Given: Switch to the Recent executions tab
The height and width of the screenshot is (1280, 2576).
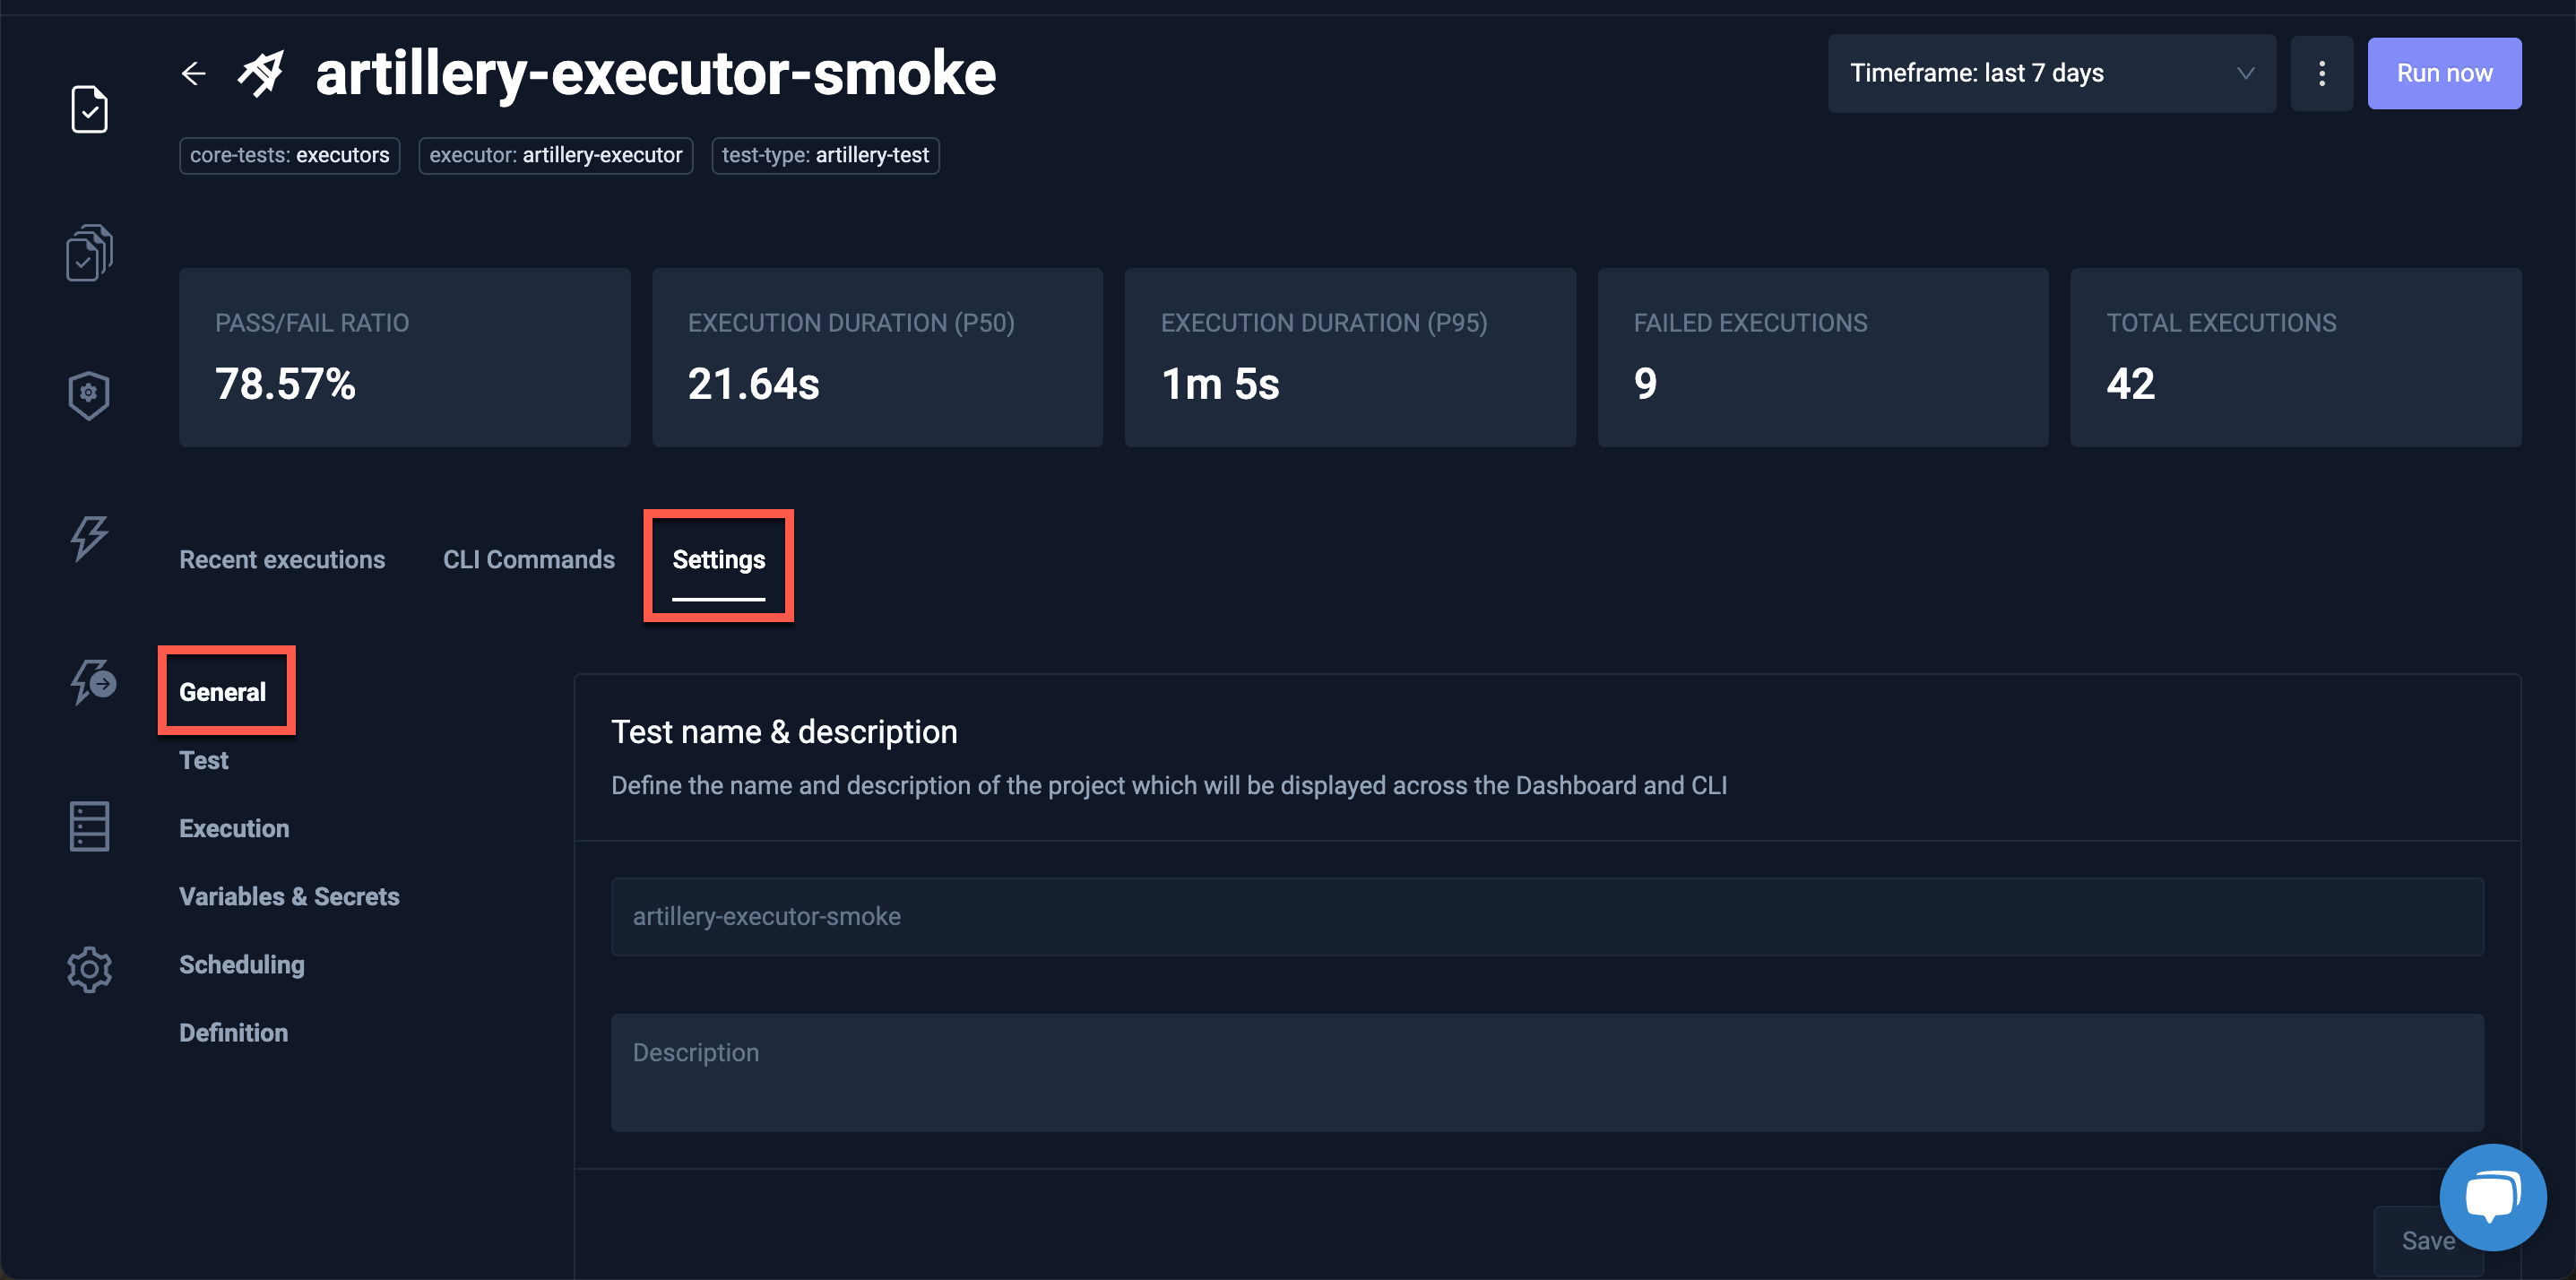Looking at the screenshot, I should point(282,559).
